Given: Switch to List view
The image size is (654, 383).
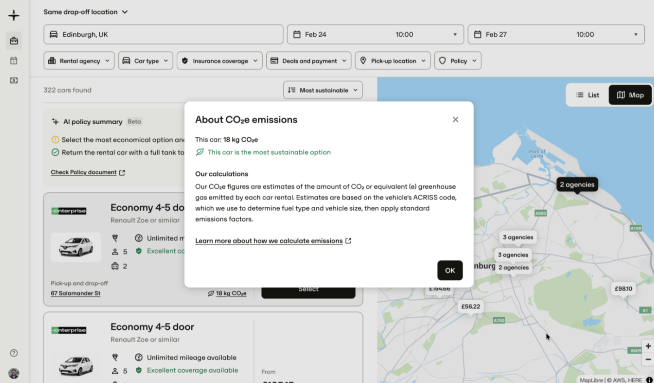Looking at the screenshot, I should pyautogui.click(x=588, y=95).
